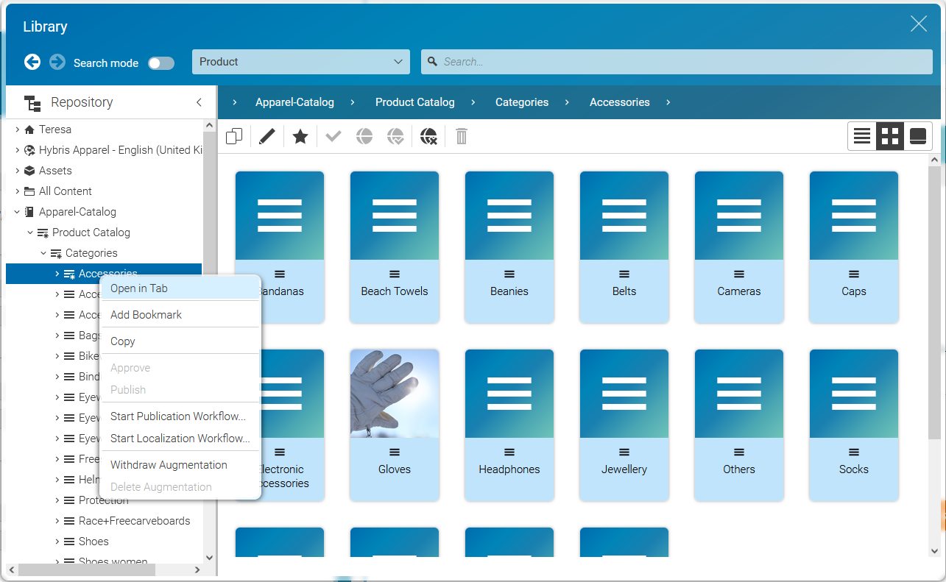Image resolution: width=946 pixels, height=582 pixels.
Task: Collapse the Repository panel with chevron
Action: [199, 102]
